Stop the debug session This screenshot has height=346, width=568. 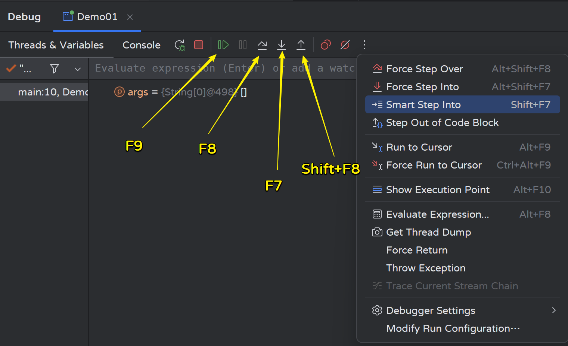click(x=199, y=45)
